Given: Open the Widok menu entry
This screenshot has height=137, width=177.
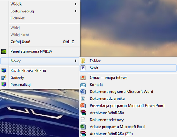Looking at the screenshot, I should pyautogui.click(x=40, y=4).
